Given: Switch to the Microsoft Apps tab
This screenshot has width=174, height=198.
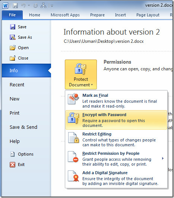Looking at the screenshot, I should click(x=65, y=15).
